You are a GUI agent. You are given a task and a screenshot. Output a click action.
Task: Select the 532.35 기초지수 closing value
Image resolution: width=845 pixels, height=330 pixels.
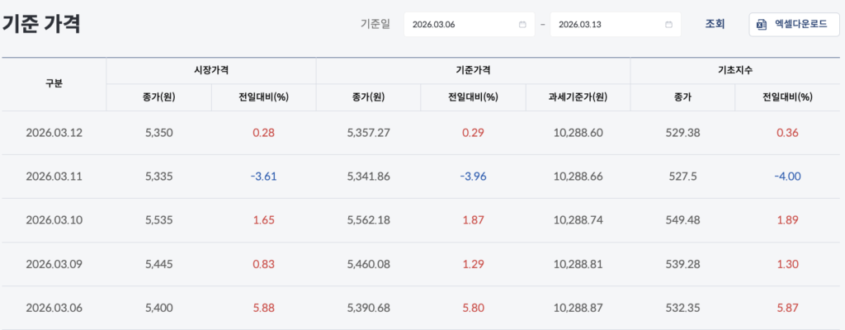682,308
